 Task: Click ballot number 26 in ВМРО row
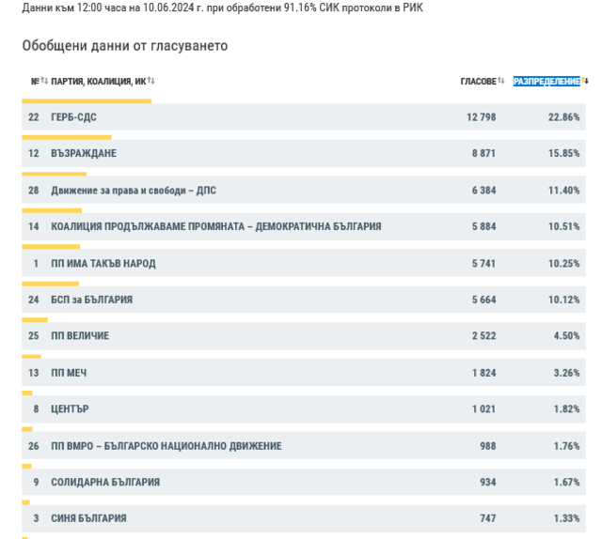[34, 446]
